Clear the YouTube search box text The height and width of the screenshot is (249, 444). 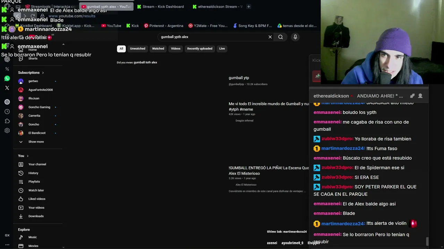pyautogui.click(x=270, y=37)
